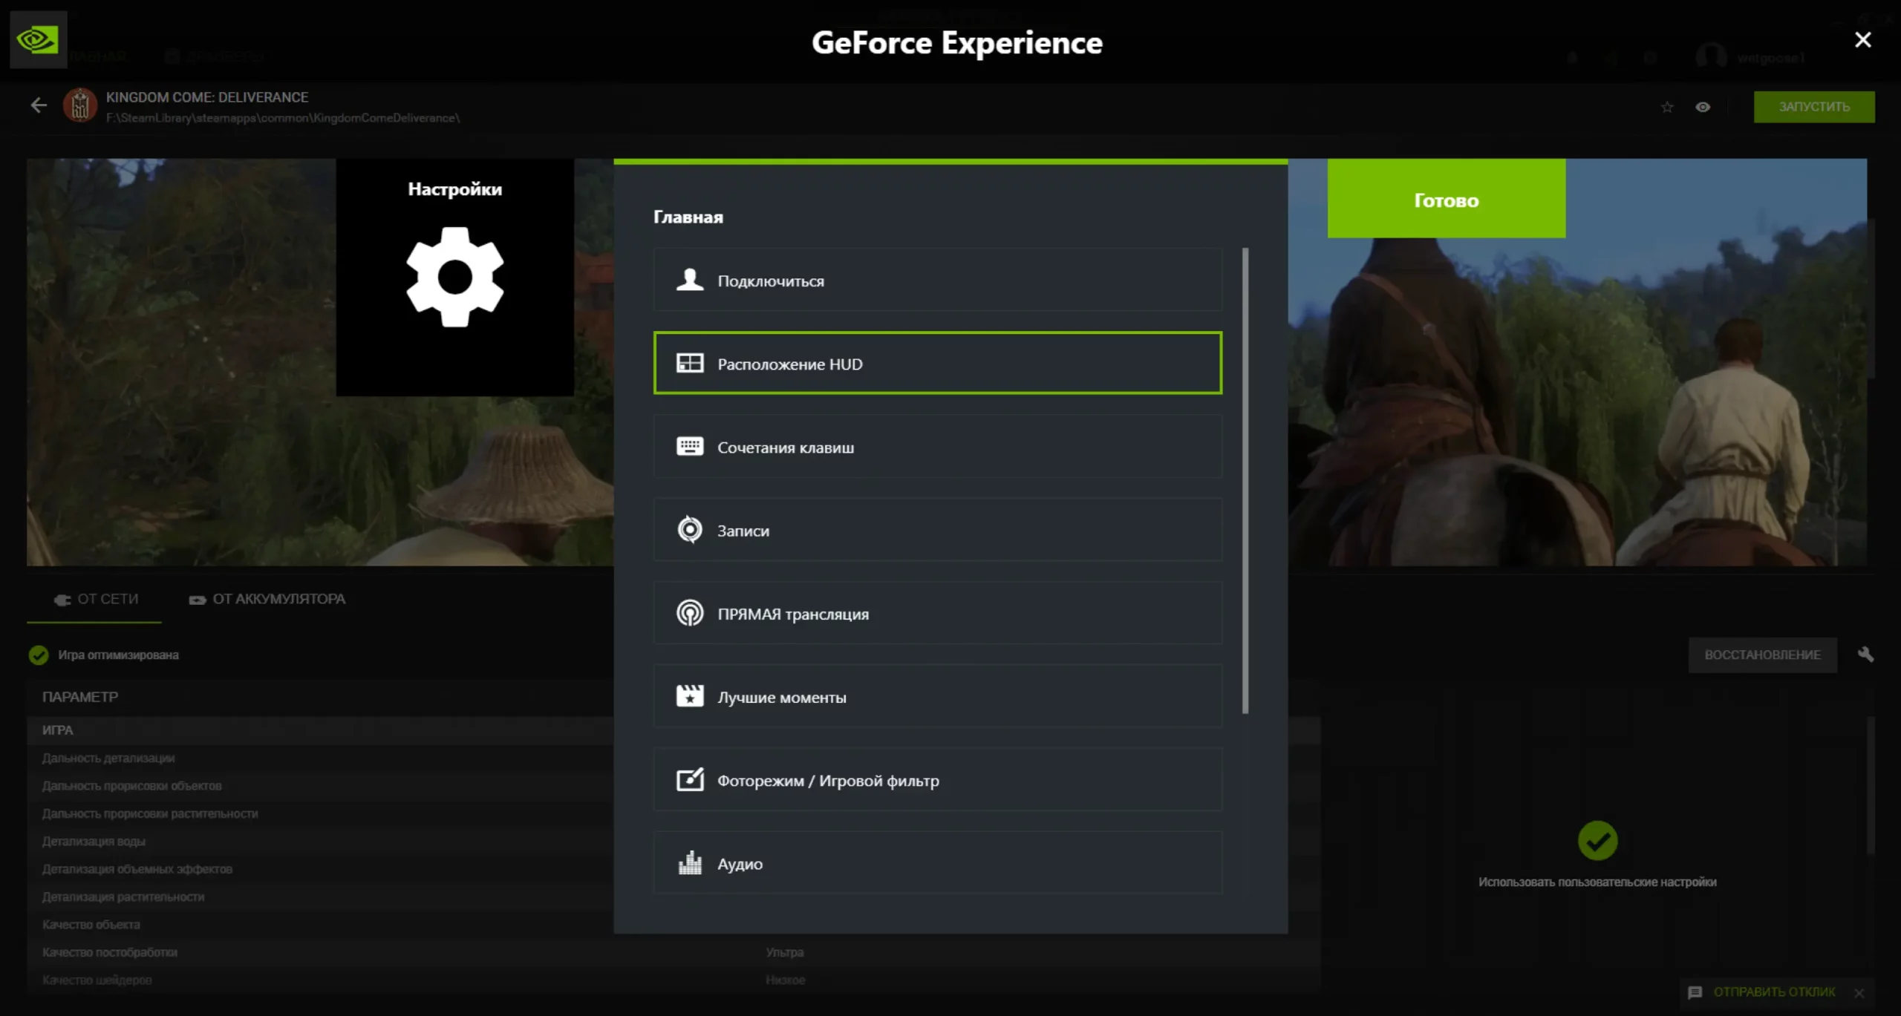Screen dimensions: 1901x1016
Task: Toggle game visibility with eye icon
Action: tap(1703, 107)
